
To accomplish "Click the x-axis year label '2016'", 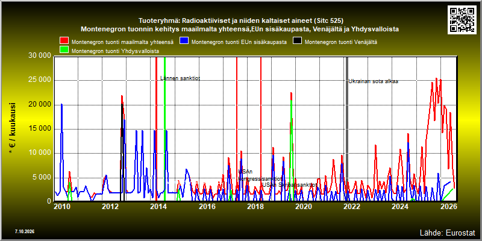I will (x=206, y=206).
